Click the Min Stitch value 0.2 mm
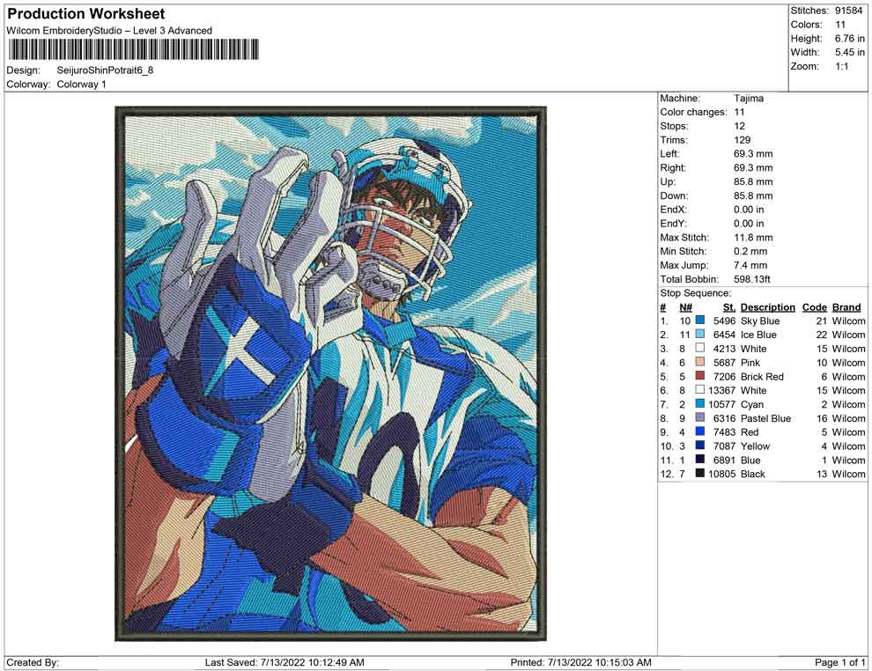 (x=750, y=251)
